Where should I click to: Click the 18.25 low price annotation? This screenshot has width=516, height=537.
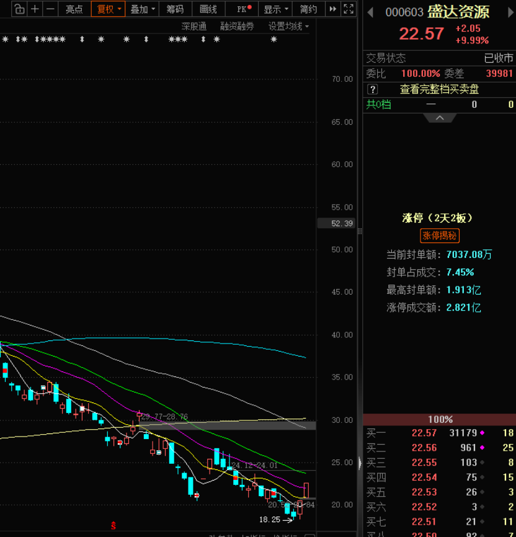(x=270, y=520)
